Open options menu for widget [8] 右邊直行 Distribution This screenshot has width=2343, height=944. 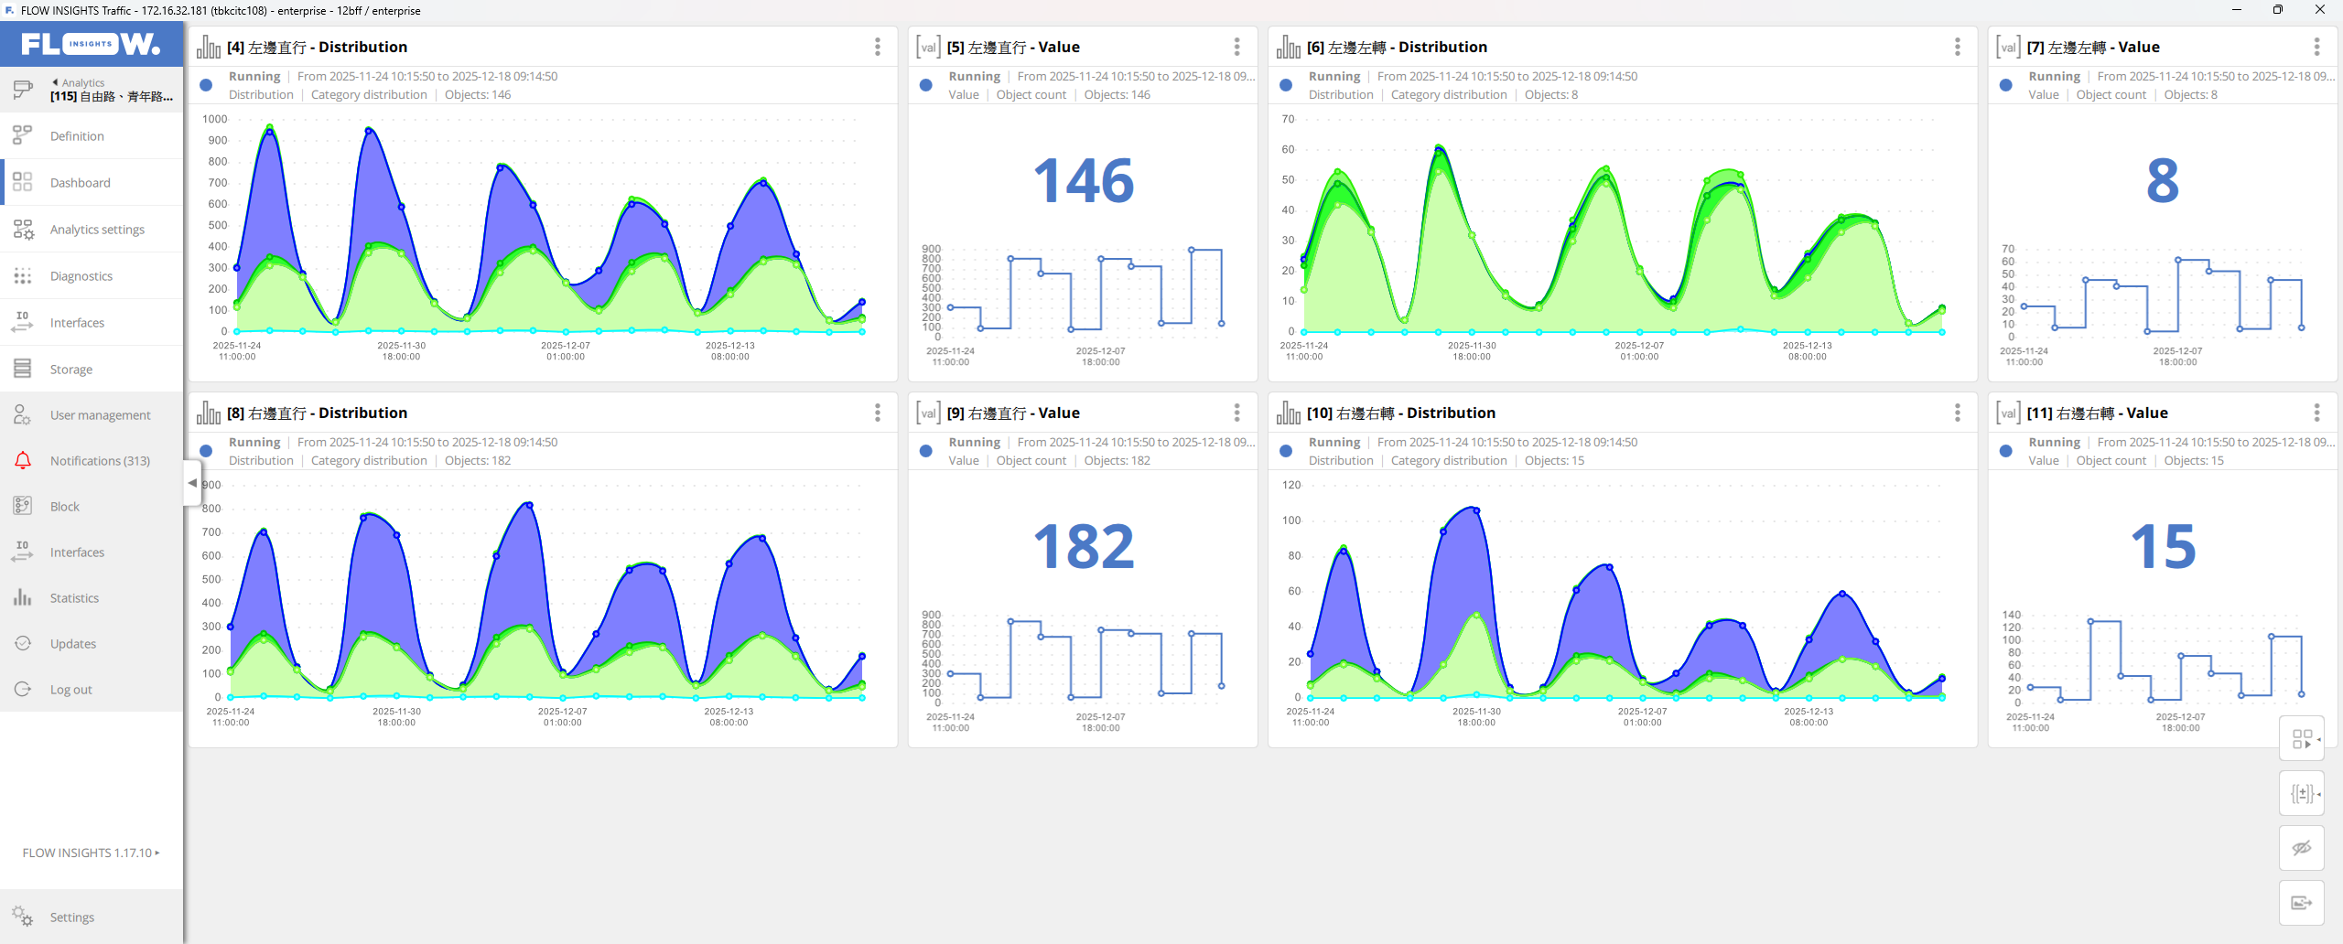877,413
